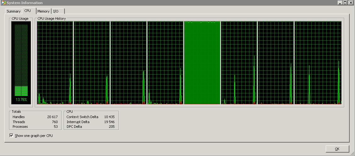Viewport: 355px width, 156px height.
Task: Click the Processes value 53
Action: tap(56, 127)
